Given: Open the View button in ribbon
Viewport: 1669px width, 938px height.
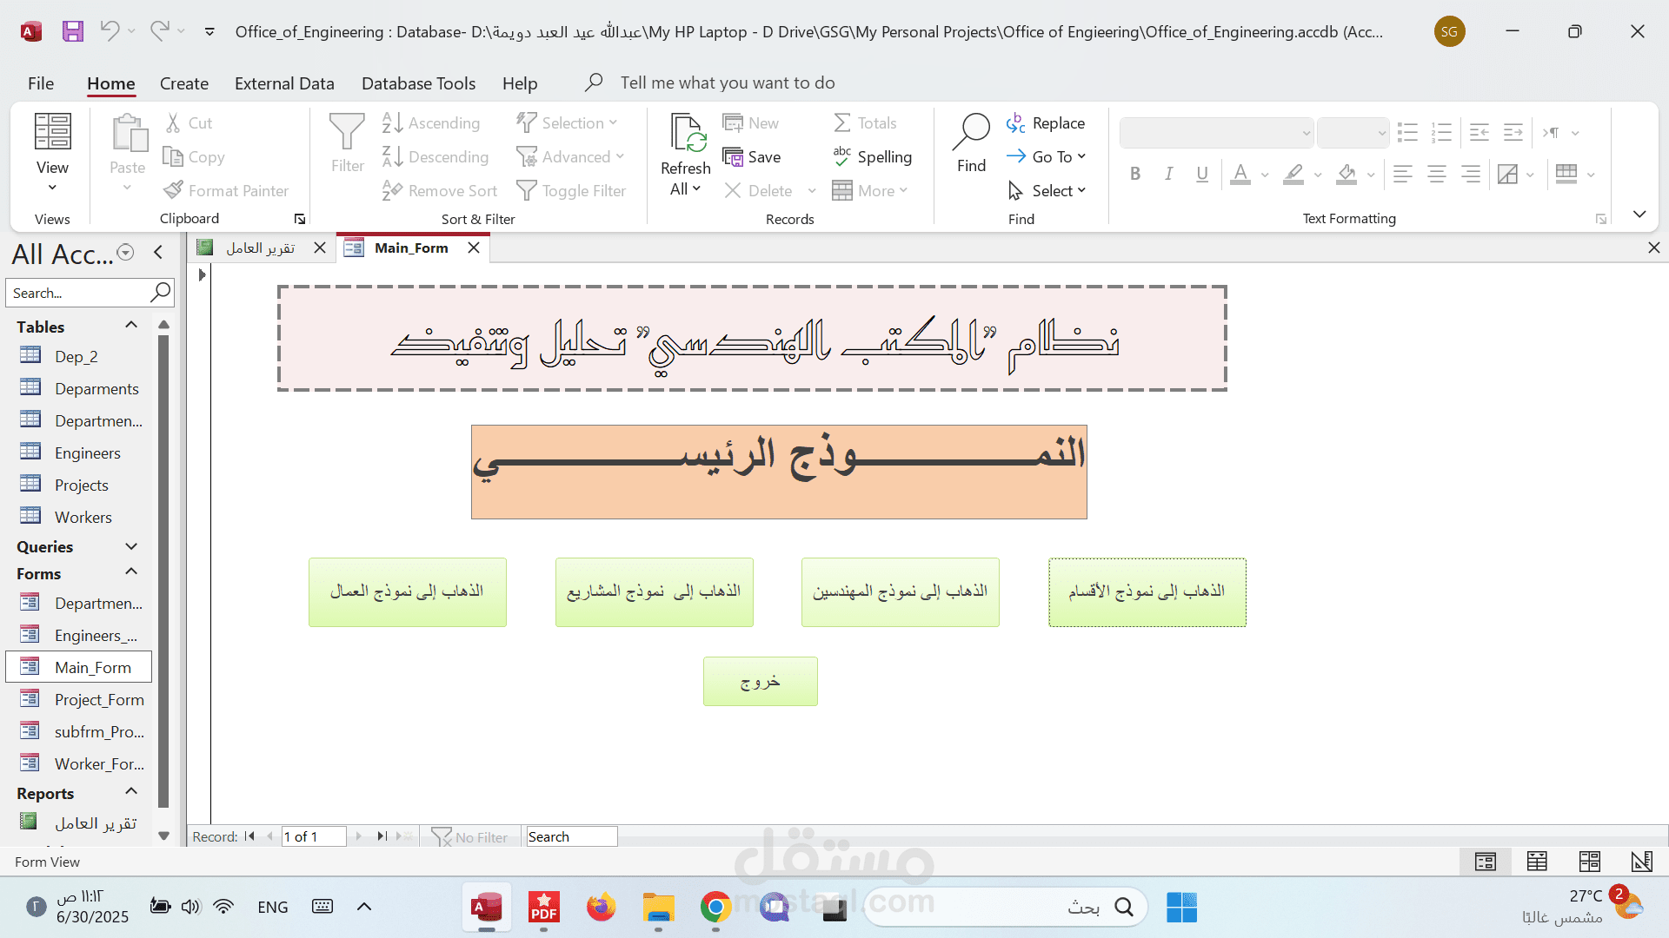Looking at the screenshot, I should point(52,154).
